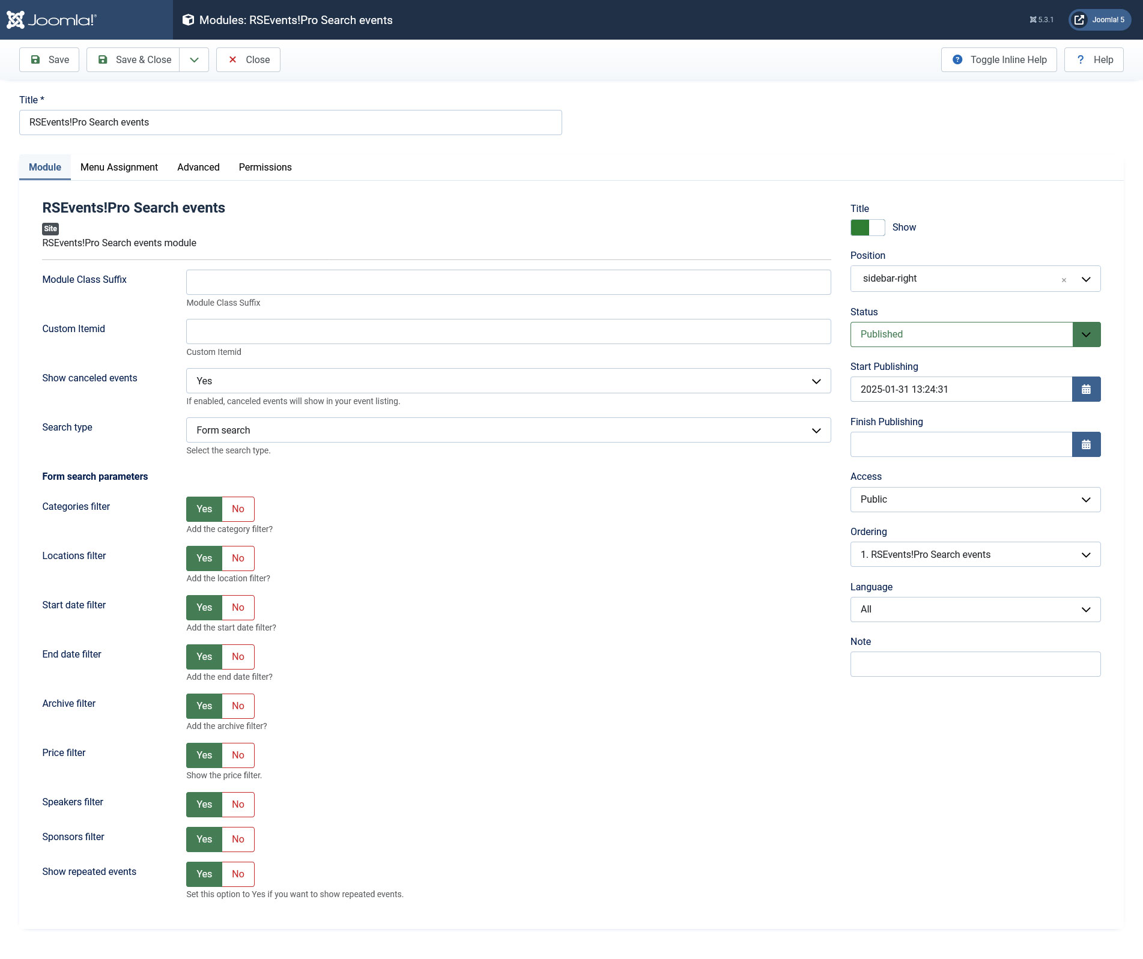Screen dimensions: 1143x959
Task: Open the Language dropdown
Action: pos(975,610)
